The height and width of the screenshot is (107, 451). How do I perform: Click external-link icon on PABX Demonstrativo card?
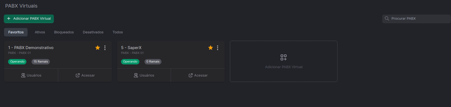[x=78, y=75]
